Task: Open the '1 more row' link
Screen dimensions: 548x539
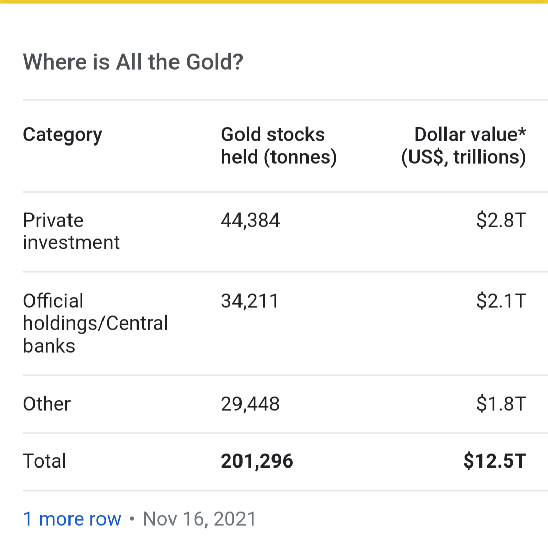Action: [72, 518]
